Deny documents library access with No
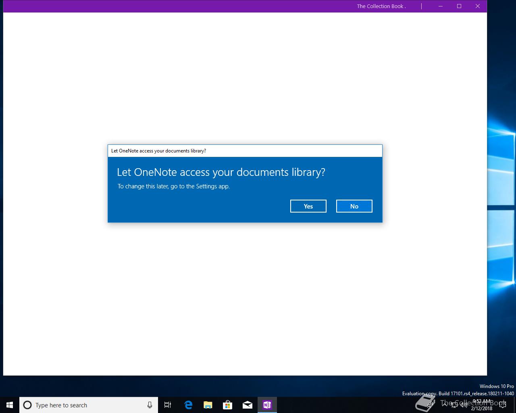 (354, 206)
